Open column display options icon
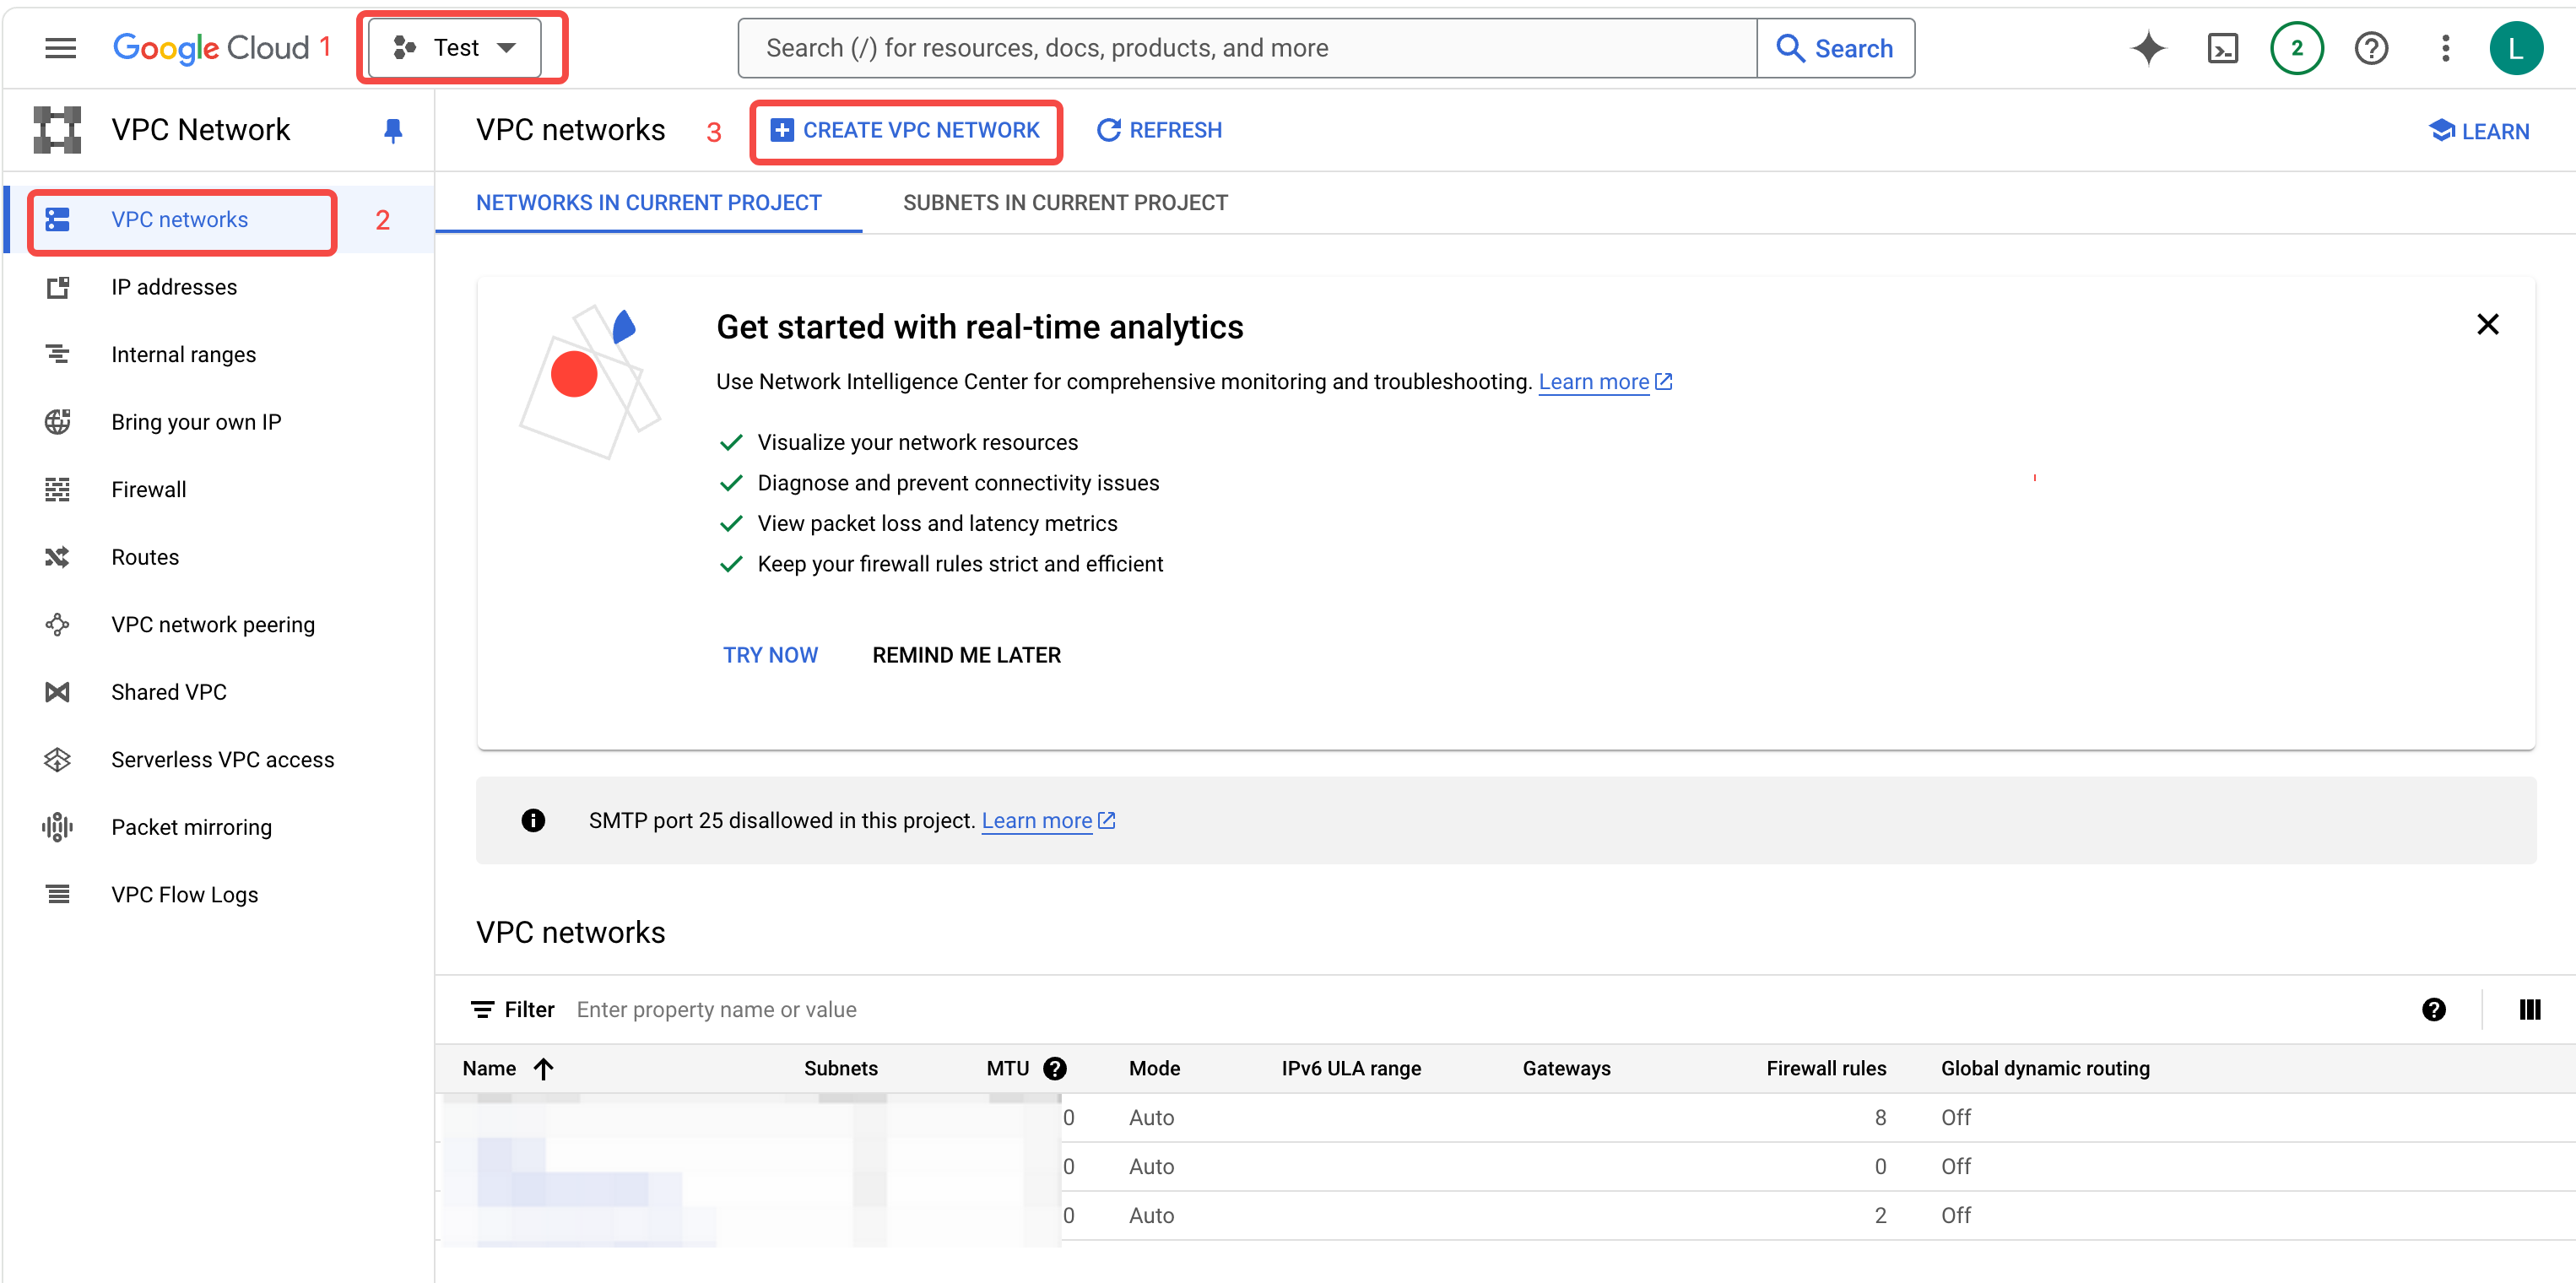 point(2529,1010)
